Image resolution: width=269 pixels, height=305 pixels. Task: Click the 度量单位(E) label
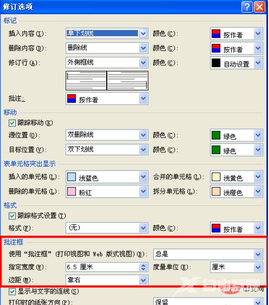[172, 267]
